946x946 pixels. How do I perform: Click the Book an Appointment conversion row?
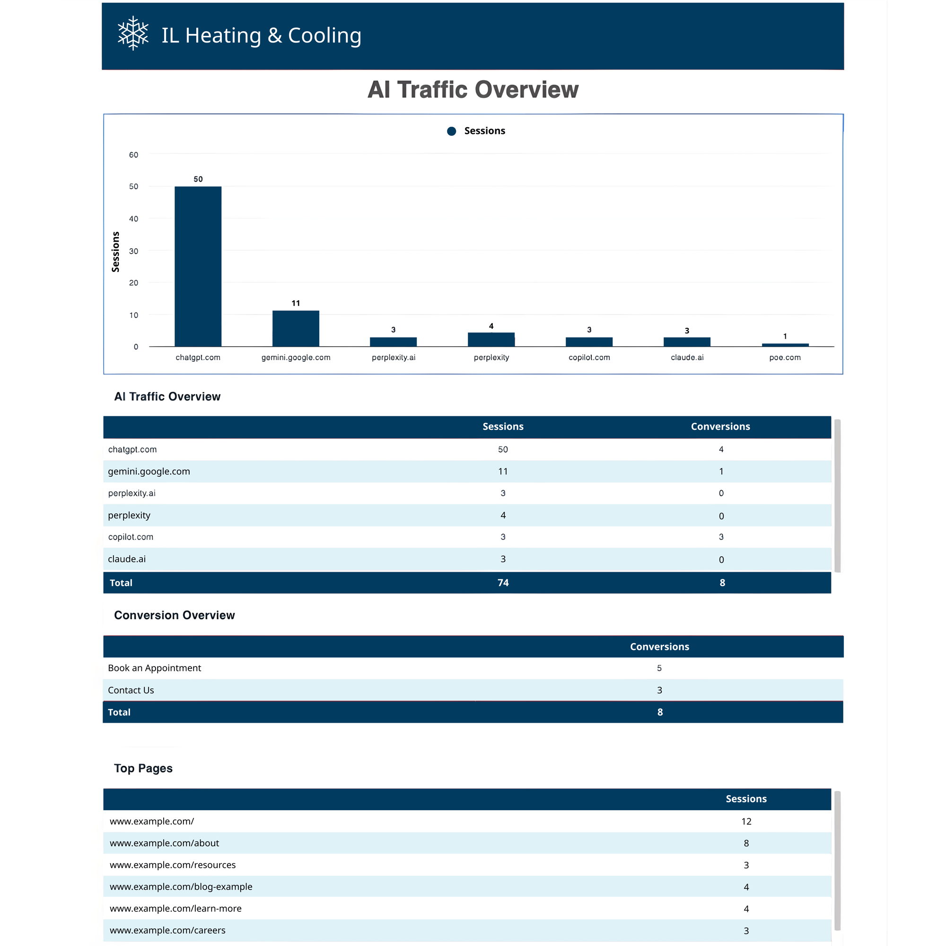(343, 668)
